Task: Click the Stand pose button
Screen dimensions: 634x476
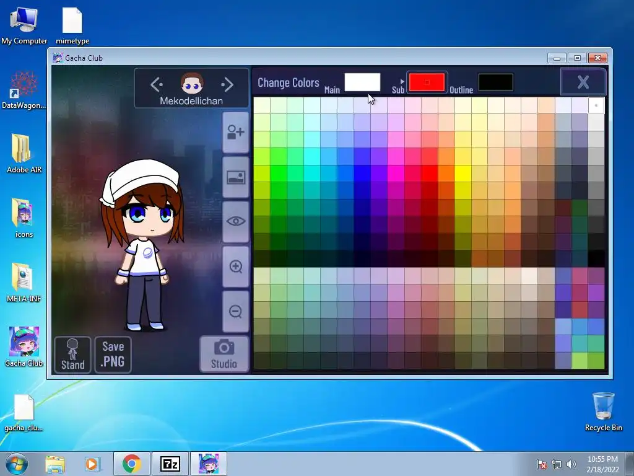Action: pyautogui.click(x=73, y=354)
